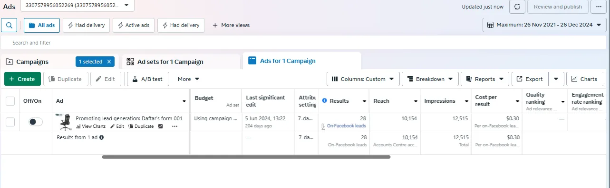610x188 pixels.
Task: Click the Export button
Action: pyautogui.click(x=530, y=79)
